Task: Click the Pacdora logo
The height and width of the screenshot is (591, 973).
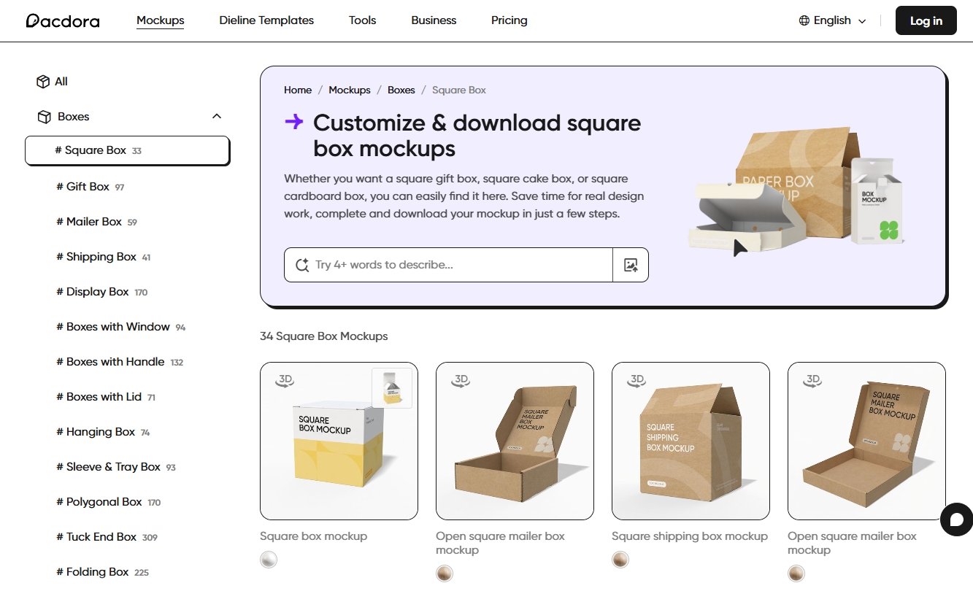Action: click(63, 20)
